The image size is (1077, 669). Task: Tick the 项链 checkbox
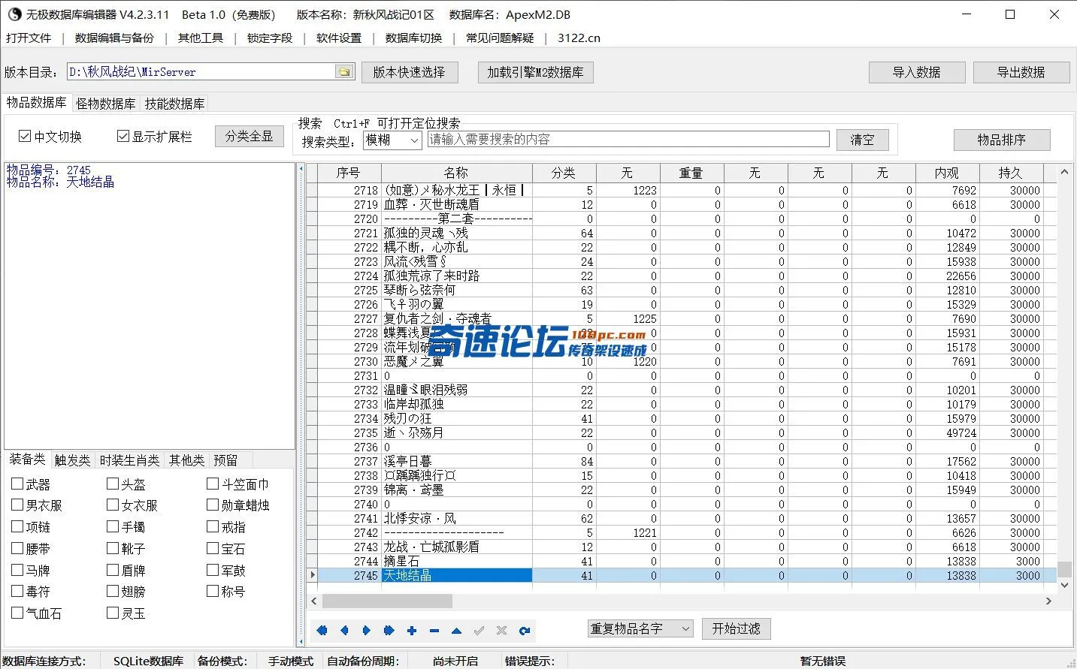pyautogui.click(x=17, y=526)
